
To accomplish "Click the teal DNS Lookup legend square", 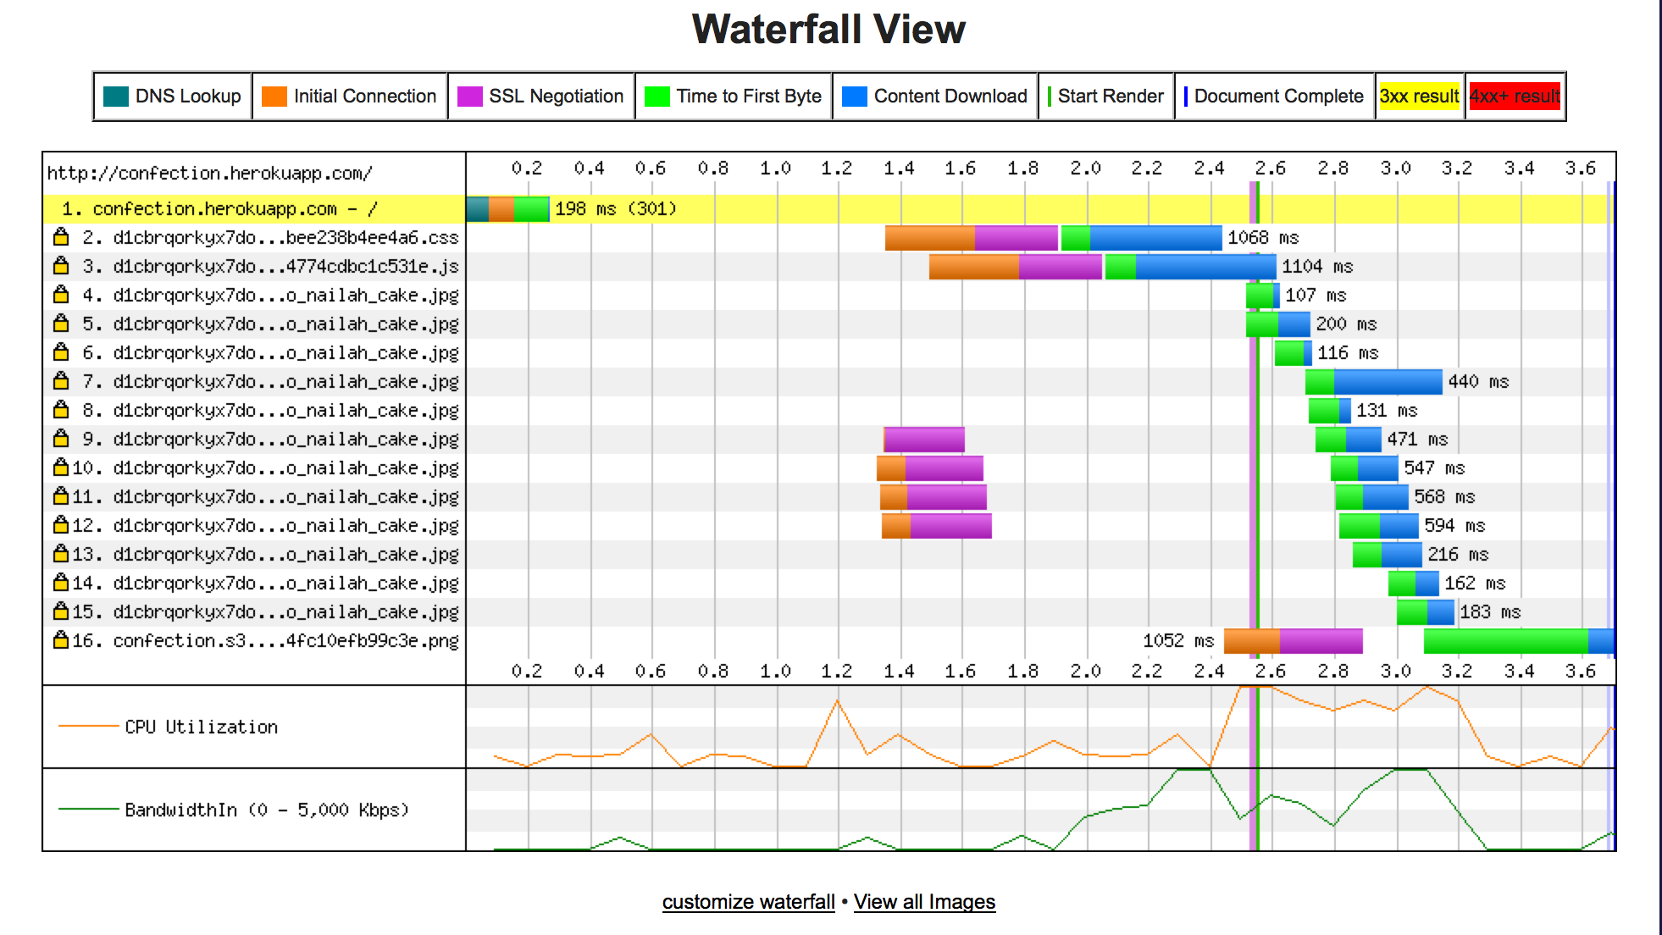I will point(117,96).
